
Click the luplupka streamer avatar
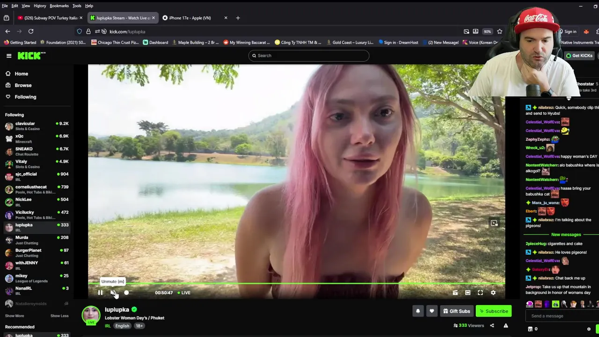(91, 315)
